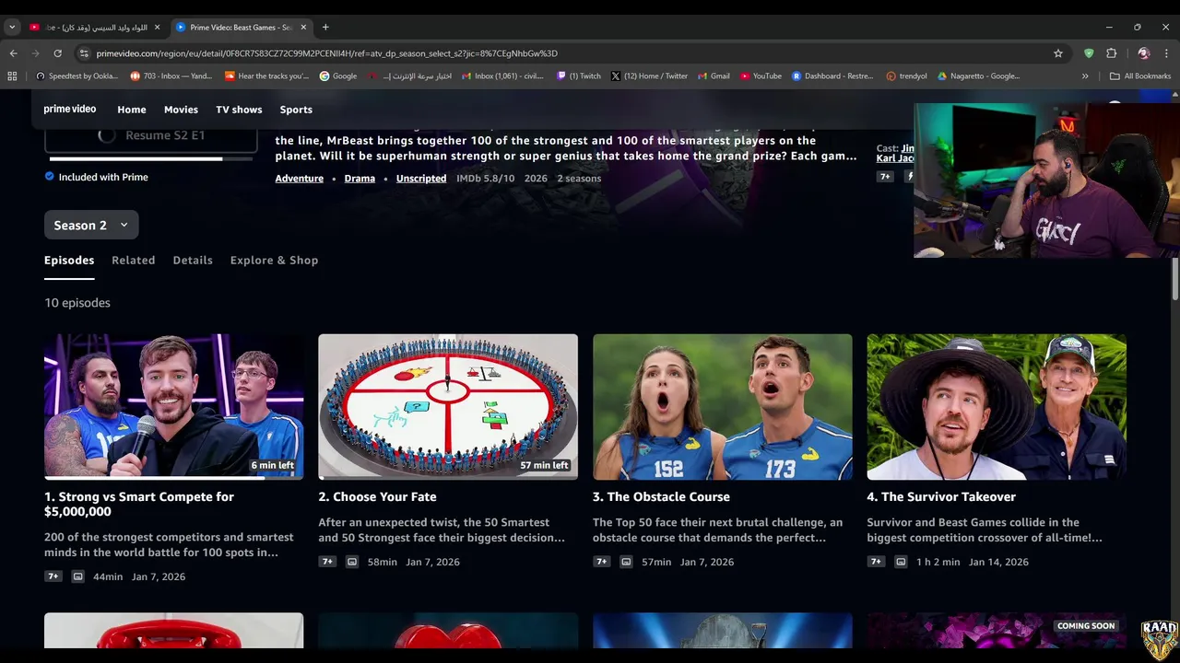Switch to the Details tab
Screen dimensions: 1180x663
[193, 260]
